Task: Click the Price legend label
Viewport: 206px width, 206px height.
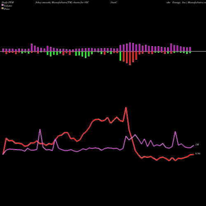Action: 7,9
